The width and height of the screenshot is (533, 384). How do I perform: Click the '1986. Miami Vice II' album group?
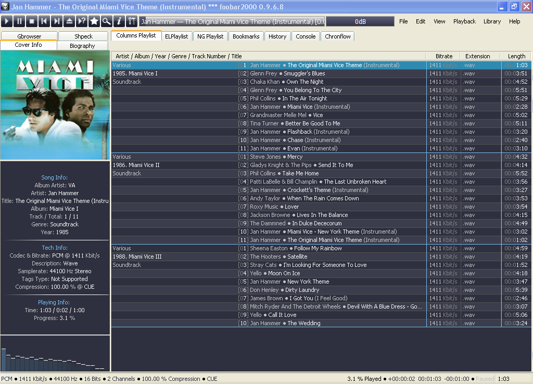pyautogui.click(x=136, y=165)
